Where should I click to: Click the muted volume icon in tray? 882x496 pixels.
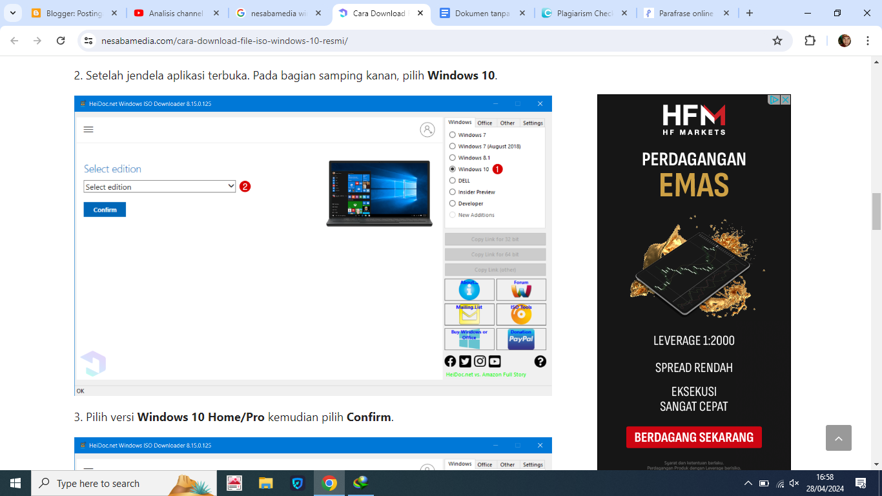tap(794, 483)
